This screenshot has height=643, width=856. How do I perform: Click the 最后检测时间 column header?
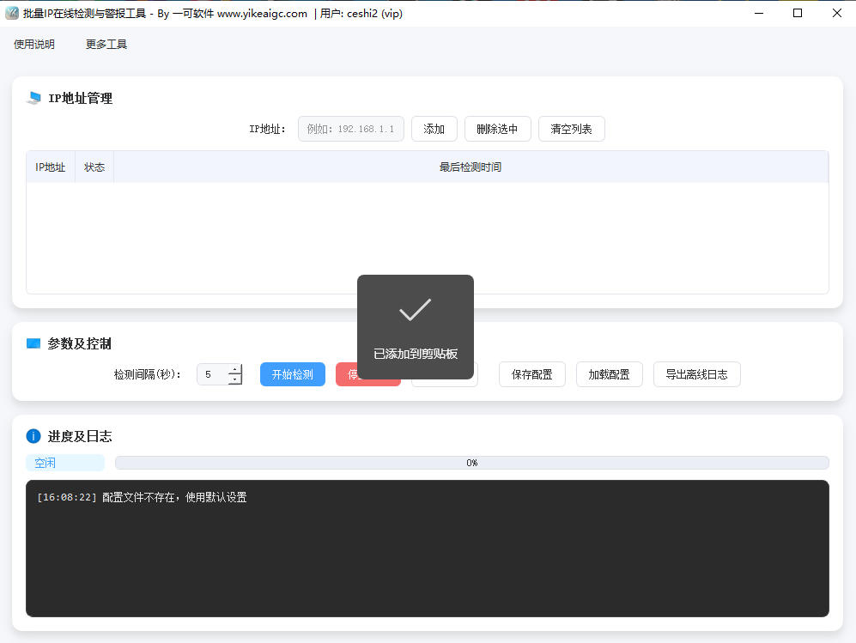pos(470,167)
